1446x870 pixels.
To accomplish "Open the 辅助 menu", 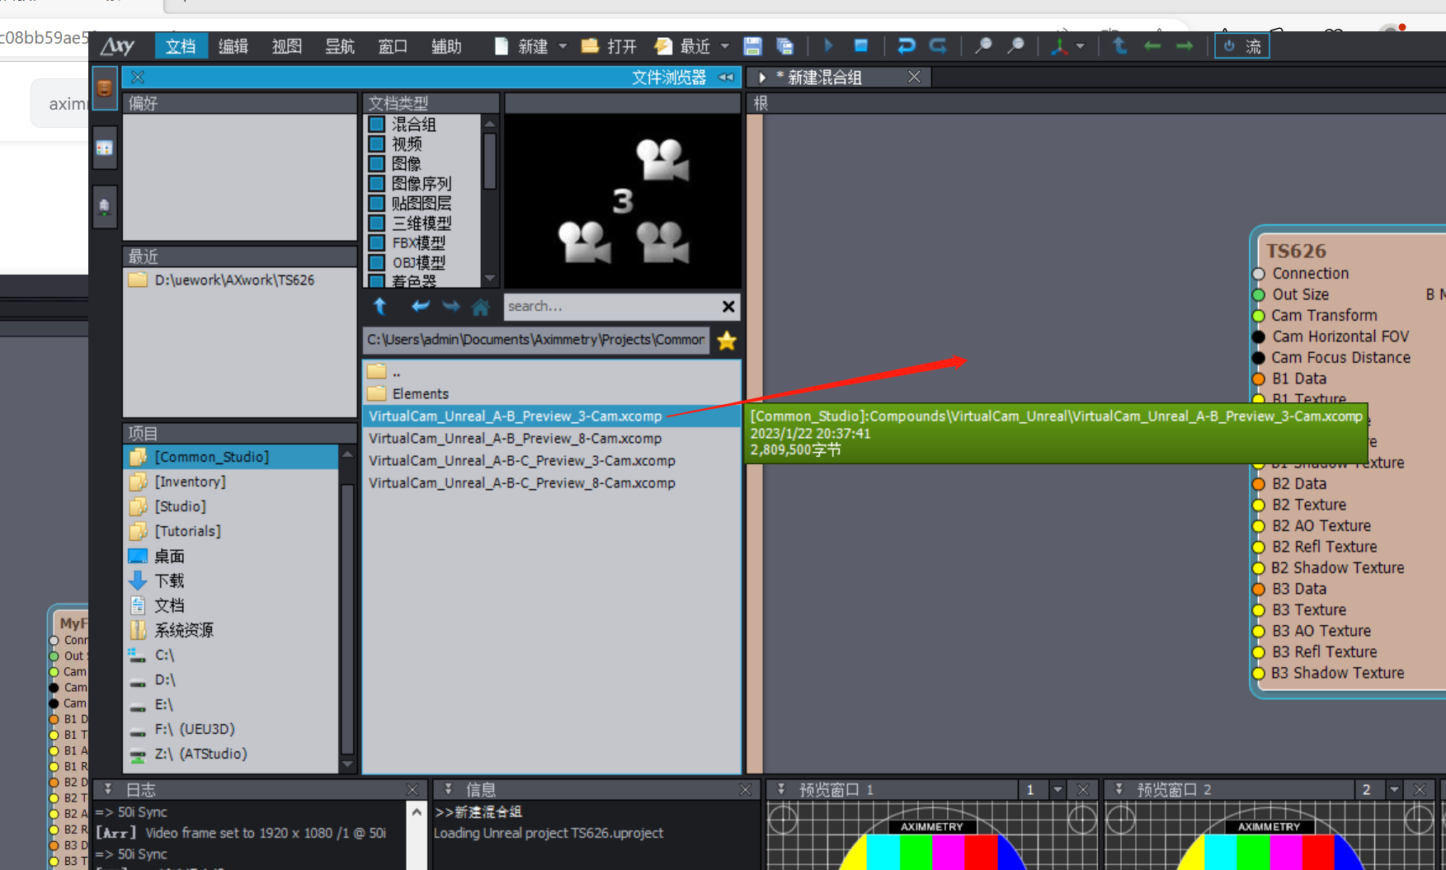I will [446, 46].
